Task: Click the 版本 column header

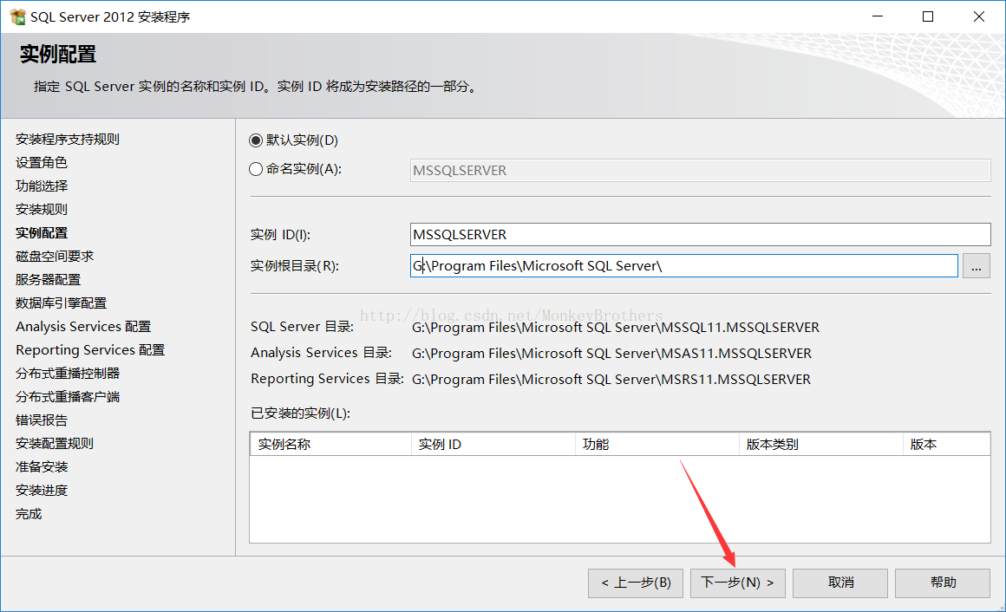Action: pos(946,445)
